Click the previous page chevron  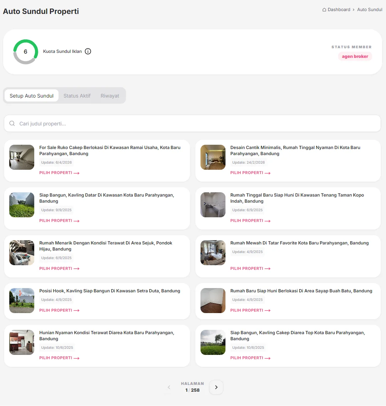169,387
